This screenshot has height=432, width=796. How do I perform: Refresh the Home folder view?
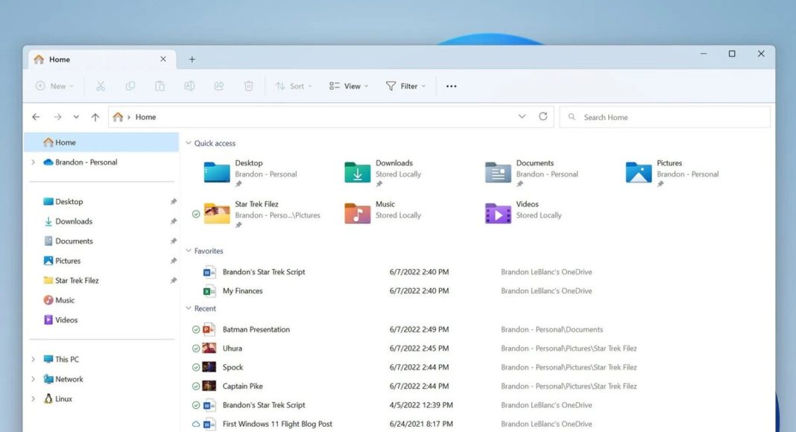[x=543, y=117]
